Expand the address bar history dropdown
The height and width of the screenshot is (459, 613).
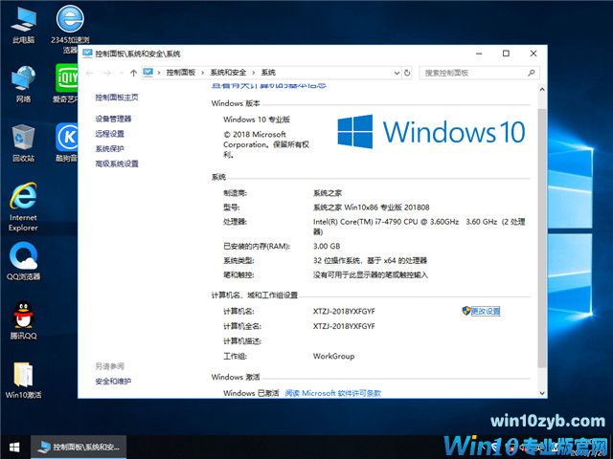tap(397, 73)
